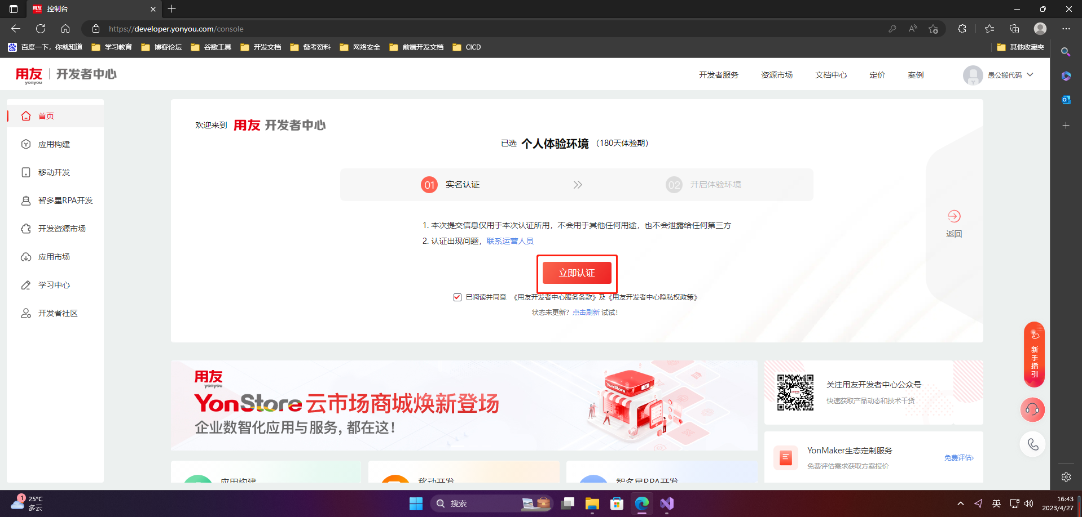The width and height of the screenshot is (1082, 517).
Task: Open the 网络安全 bookmarks folder
Action: pyautogui.click(x=360, y=47)
